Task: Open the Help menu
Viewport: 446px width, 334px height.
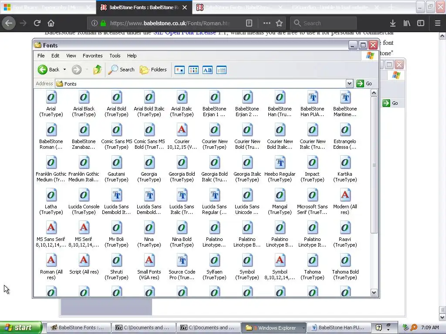Action: click(x=132, y=56)
